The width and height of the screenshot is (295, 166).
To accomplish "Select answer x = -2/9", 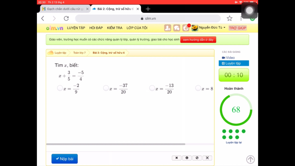I will (x=60, y=88).
